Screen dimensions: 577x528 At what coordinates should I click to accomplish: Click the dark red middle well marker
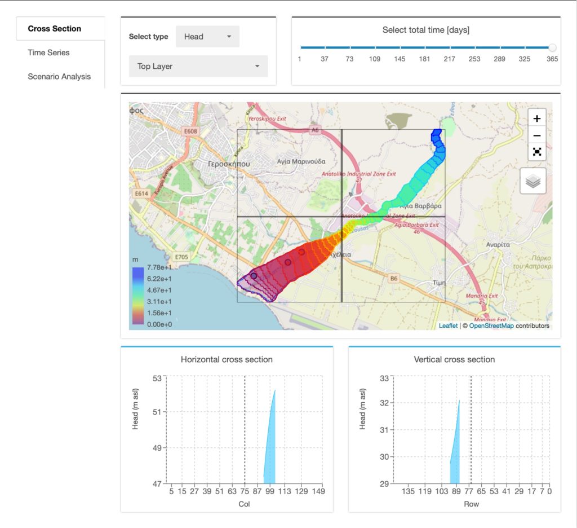(288, 262)
